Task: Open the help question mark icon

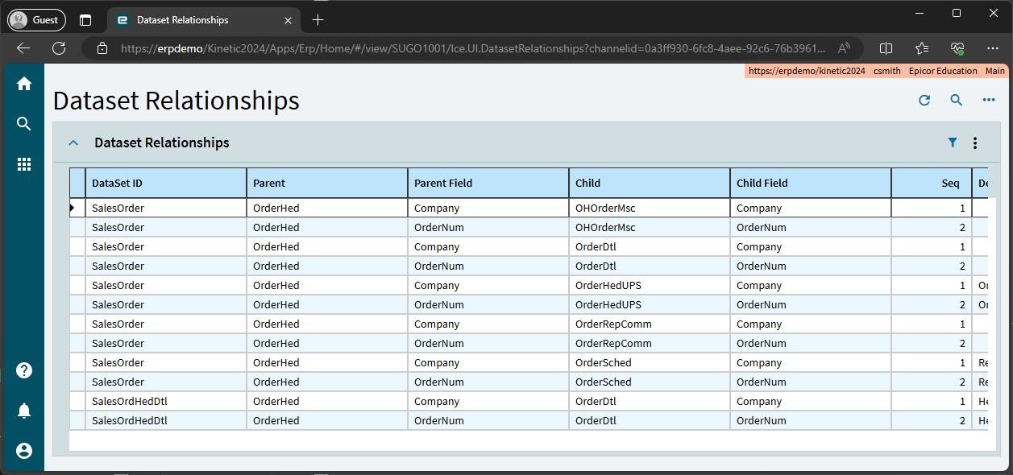Action: pyautogui.click(x=24, y=370)
